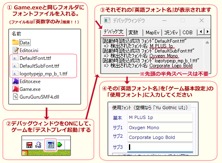Click the Game.exe application icon
The width and height of the screenshot is (222, 163).
coord(16,89)
